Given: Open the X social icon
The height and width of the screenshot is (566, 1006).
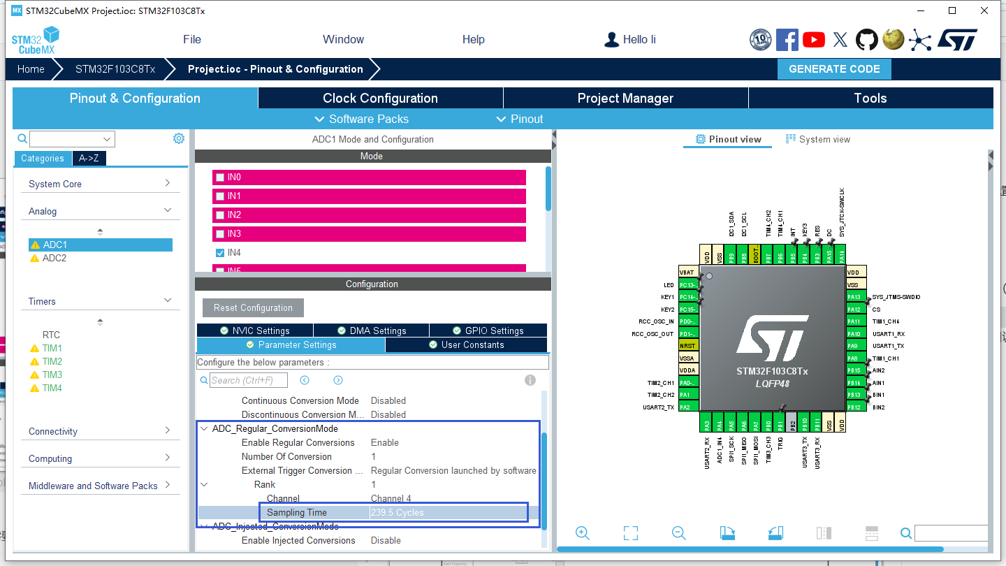Looking at the screenshot, I should pos(840,40).
